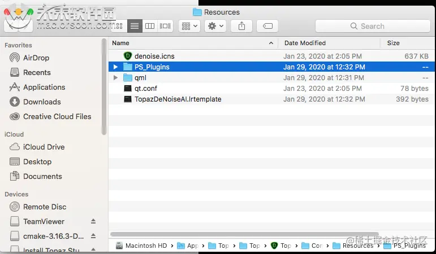The width and height of the screenshot is (436, 254).
Task: Select the TopazDeNoiseAI.lrtemplate file icon
Action: 128,99
